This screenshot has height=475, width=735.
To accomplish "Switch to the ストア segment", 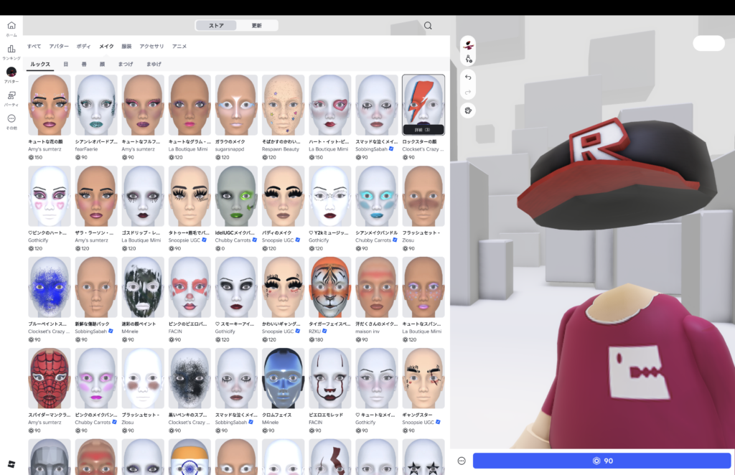I will (x=216, y=26).
